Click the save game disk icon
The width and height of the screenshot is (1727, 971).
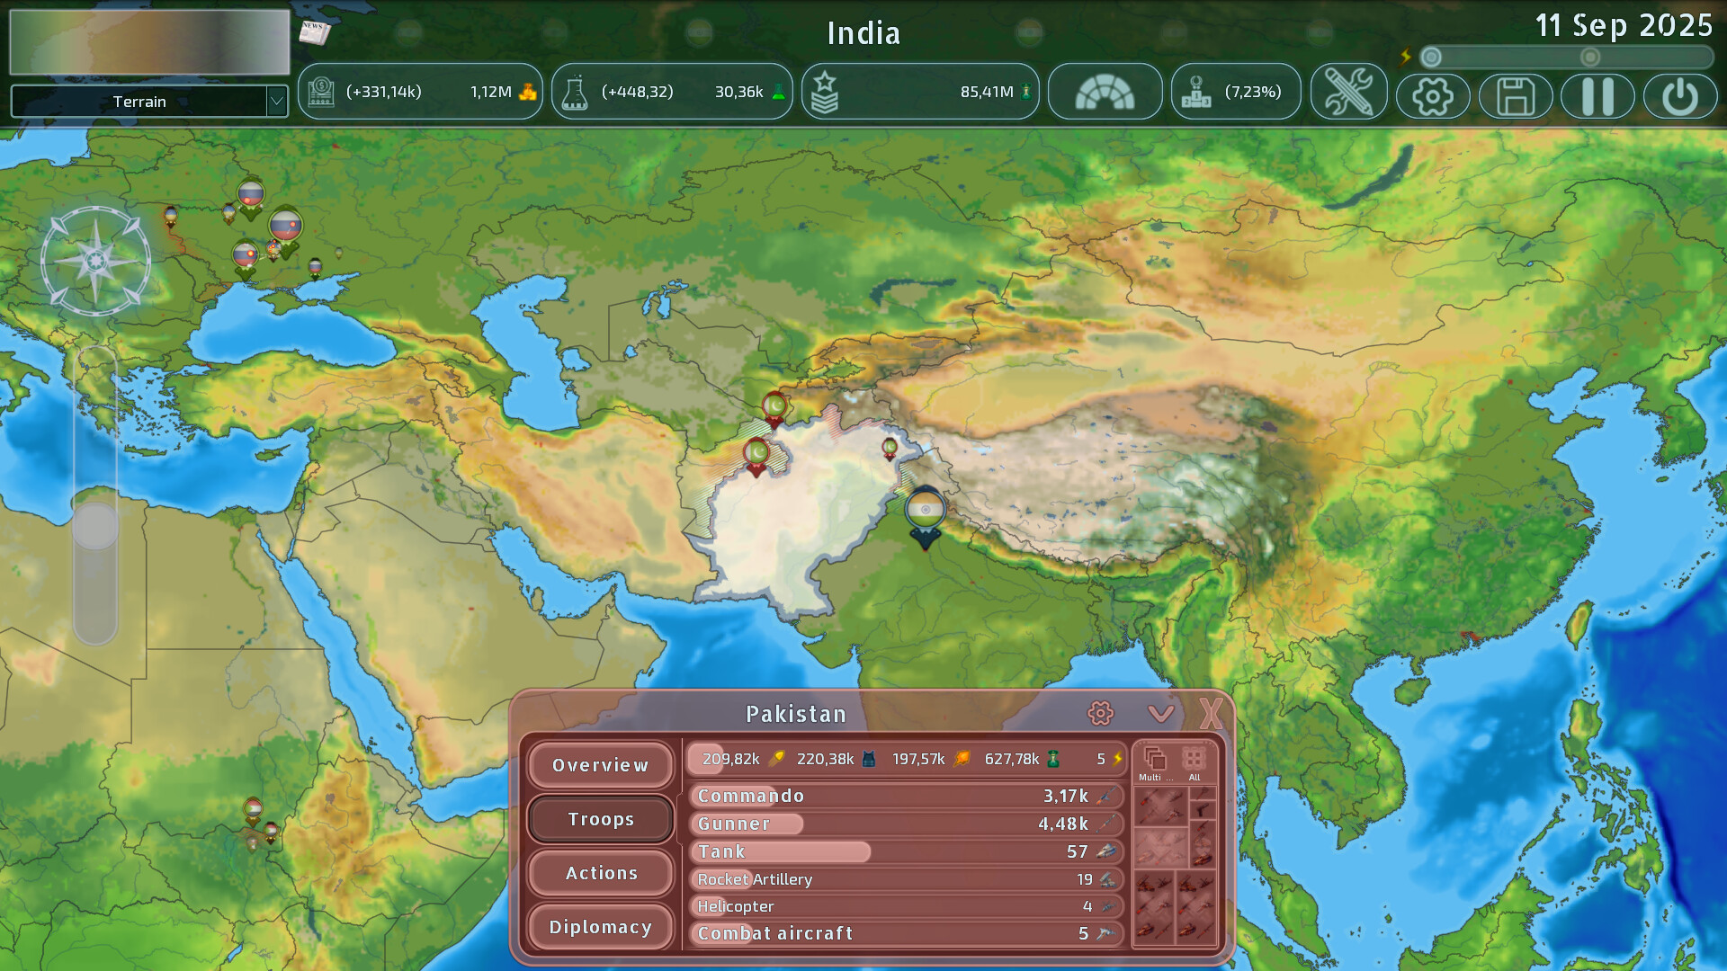click(x=1515, y=95)
